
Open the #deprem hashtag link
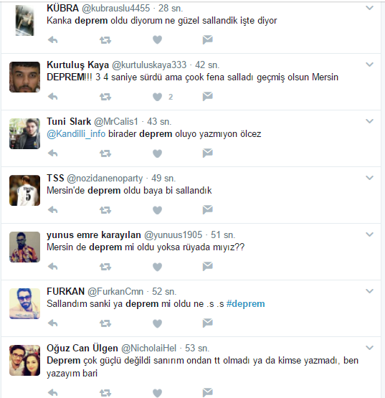(x=245, y=303)
